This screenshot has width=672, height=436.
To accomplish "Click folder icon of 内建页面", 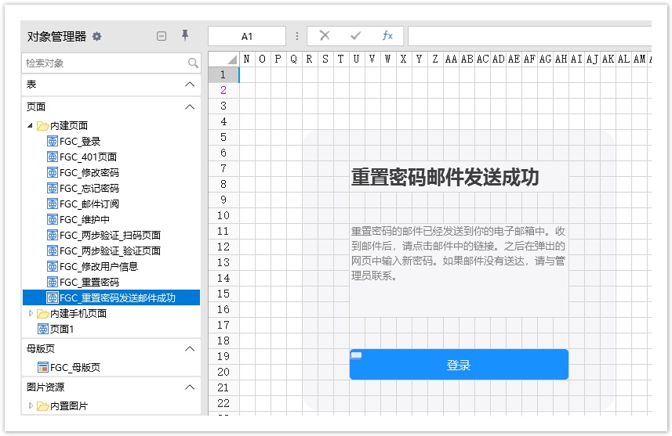I will 42,126.
